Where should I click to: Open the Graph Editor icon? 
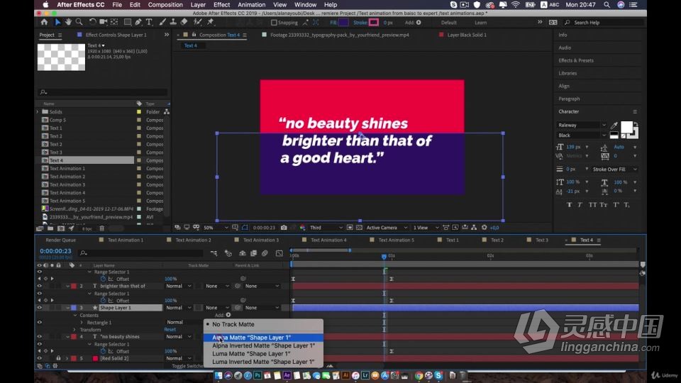tap(279, 253)
